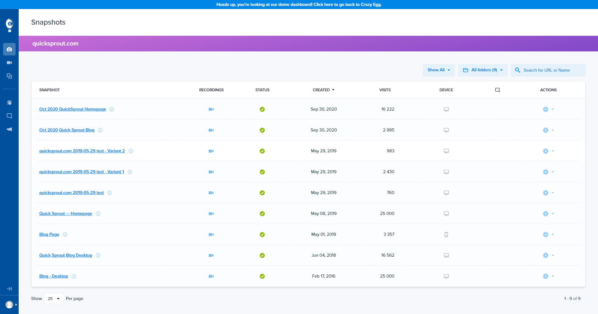Open the Blog - Desktop snapshot link
Screen dimensions: 598x314
click(x=54, y=276)
